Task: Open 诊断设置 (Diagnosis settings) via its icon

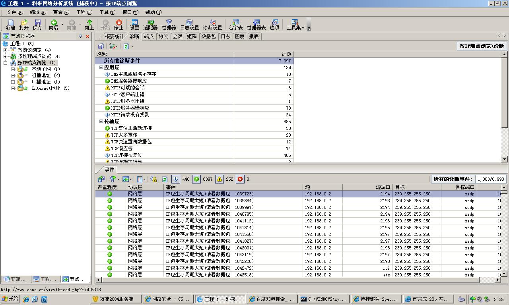Action: tap(213, 24)
